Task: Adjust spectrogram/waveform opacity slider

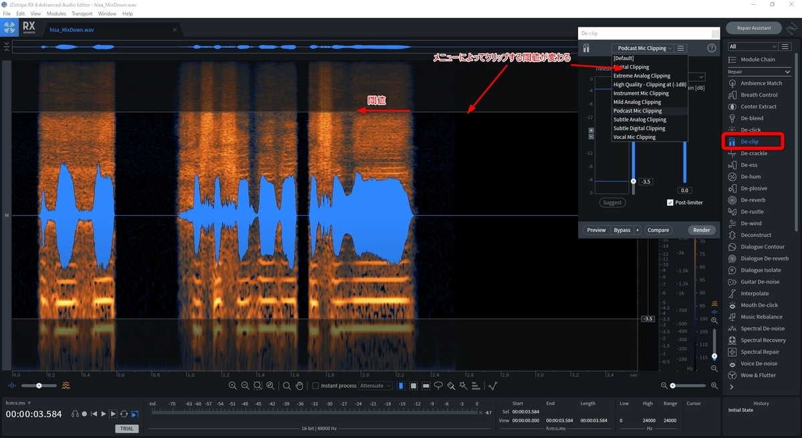Action: [x=39, y=386]
